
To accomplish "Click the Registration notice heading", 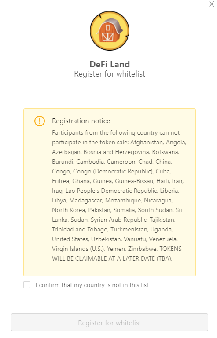I will coord(81,121).
